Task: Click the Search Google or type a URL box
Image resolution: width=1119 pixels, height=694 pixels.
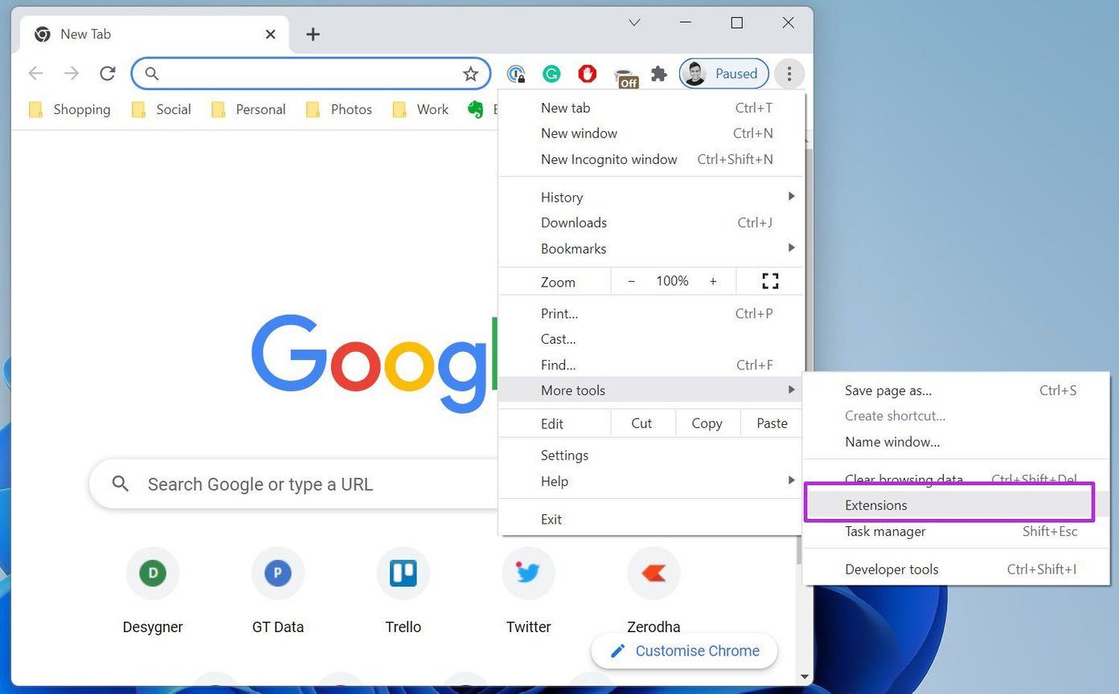Action: click(293, 484)
